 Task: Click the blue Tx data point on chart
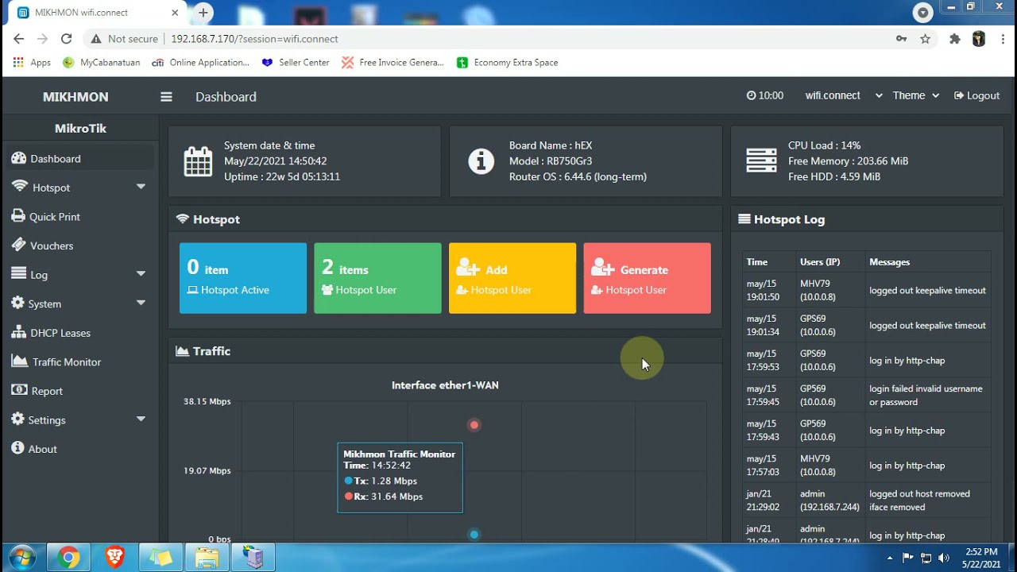(474, 535)
